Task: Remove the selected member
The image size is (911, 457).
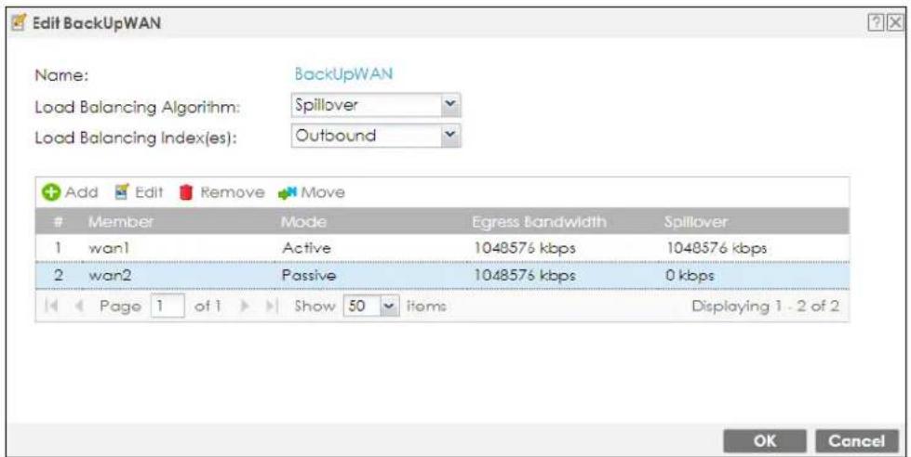Action: [x=221, y=192]
